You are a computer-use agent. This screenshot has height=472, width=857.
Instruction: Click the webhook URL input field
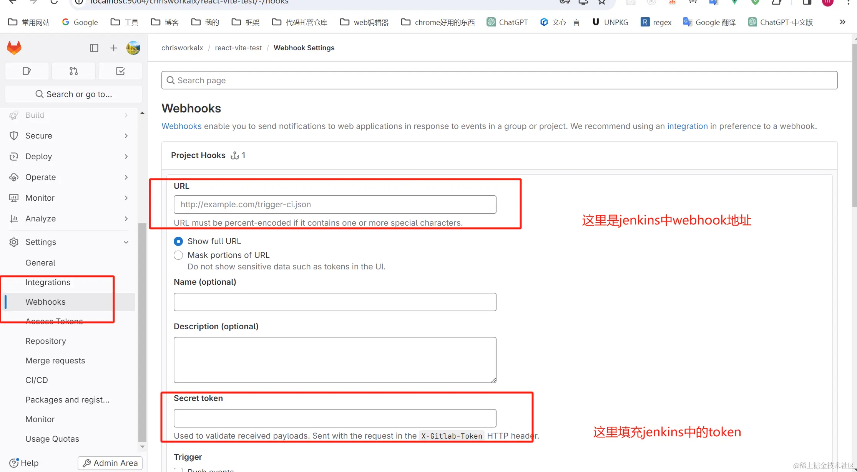[x=335, y=205]
